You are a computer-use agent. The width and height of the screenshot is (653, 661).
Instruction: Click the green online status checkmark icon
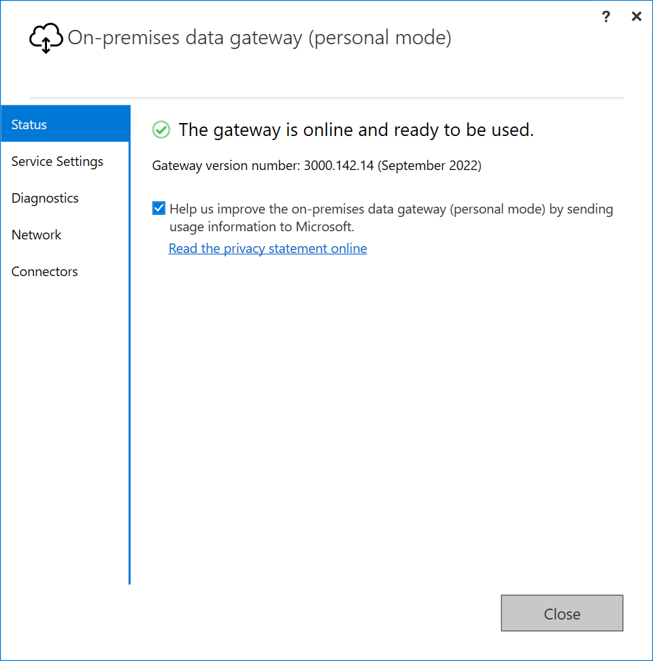161,129
